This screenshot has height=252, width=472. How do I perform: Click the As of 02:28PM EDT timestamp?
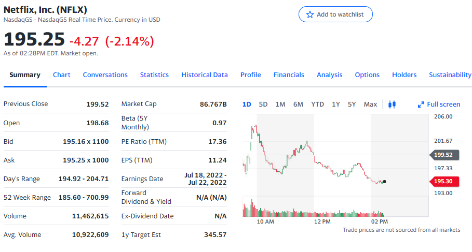tap(50, 53)
